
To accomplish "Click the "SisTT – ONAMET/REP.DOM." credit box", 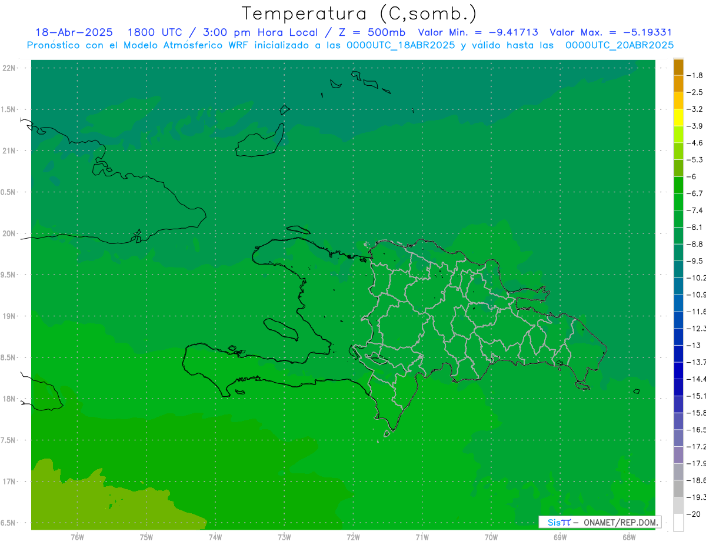I will 600,522.
